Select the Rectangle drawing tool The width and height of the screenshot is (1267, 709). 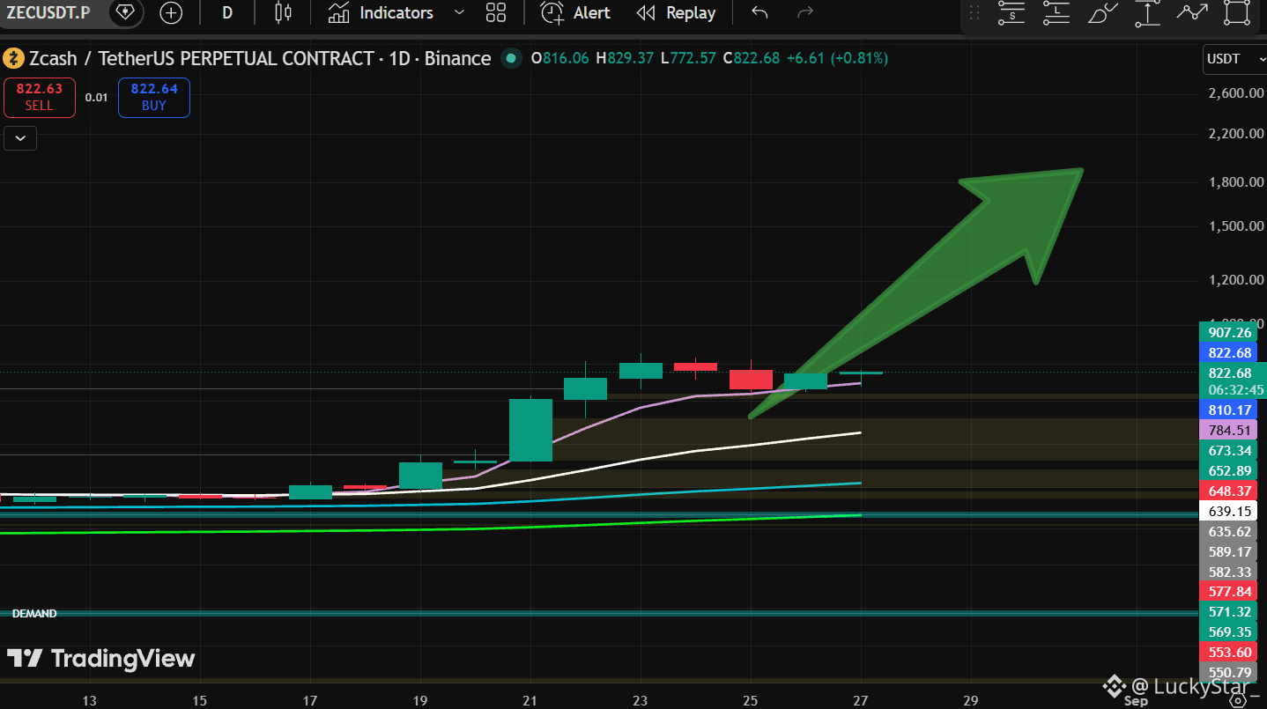point(1237,12)
